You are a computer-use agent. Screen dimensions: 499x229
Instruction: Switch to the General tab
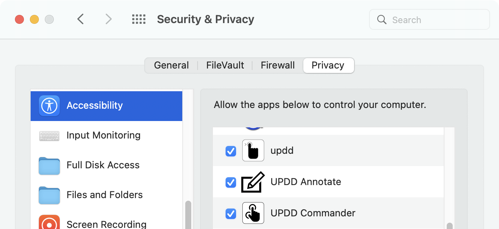[171, 66]
